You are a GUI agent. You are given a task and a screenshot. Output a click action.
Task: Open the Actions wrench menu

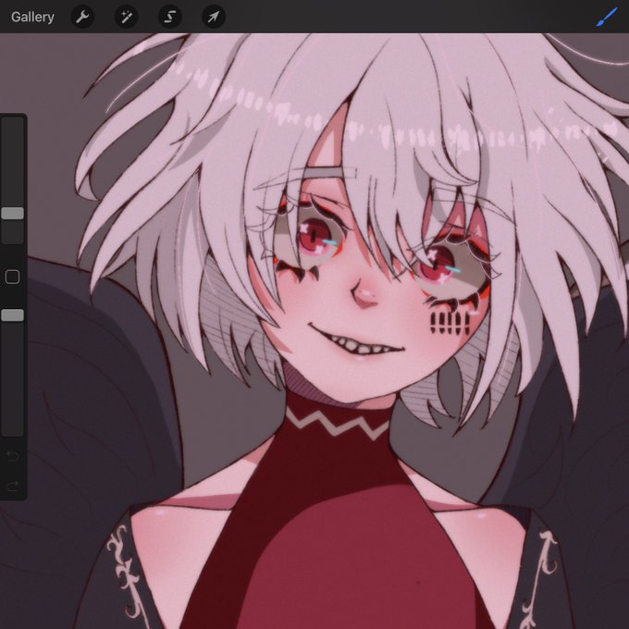pyautogui.click(x=82, y=17)
